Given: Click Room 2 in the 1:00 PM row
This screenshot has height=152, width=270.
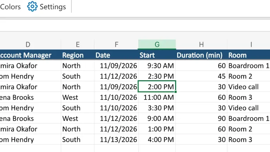Looking at the screenshot, I should 249,129.
